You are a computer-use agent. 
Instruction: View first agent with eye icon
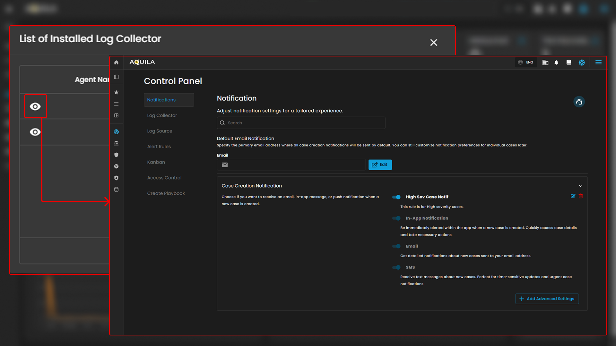pyautogui.click(x=35, y=106)
